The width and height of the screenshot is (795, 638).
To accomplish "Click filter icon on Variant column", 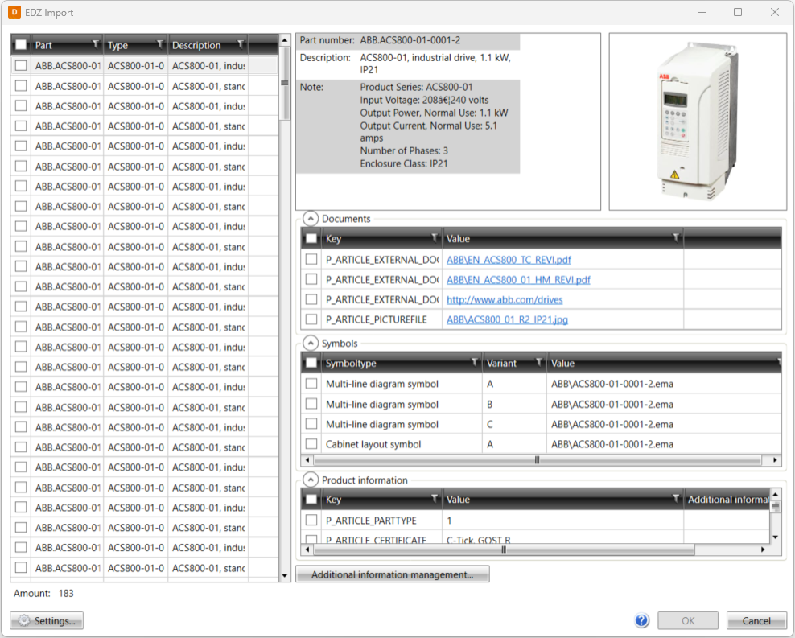I will 538,363.
